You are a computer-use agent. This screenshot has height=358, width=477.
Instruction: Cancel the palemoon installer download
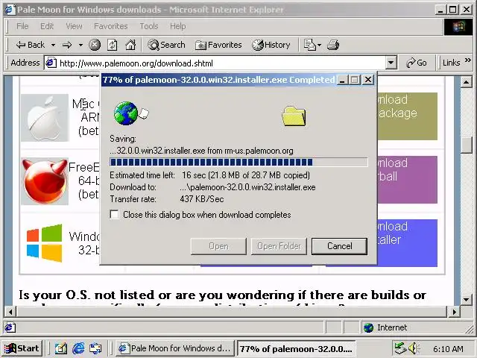click(x=340, y=246)
